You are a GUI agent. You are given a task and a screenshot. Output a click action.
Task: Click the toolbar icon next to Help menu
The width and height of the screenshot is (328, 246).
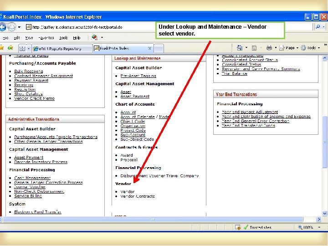tap(95, 37)
